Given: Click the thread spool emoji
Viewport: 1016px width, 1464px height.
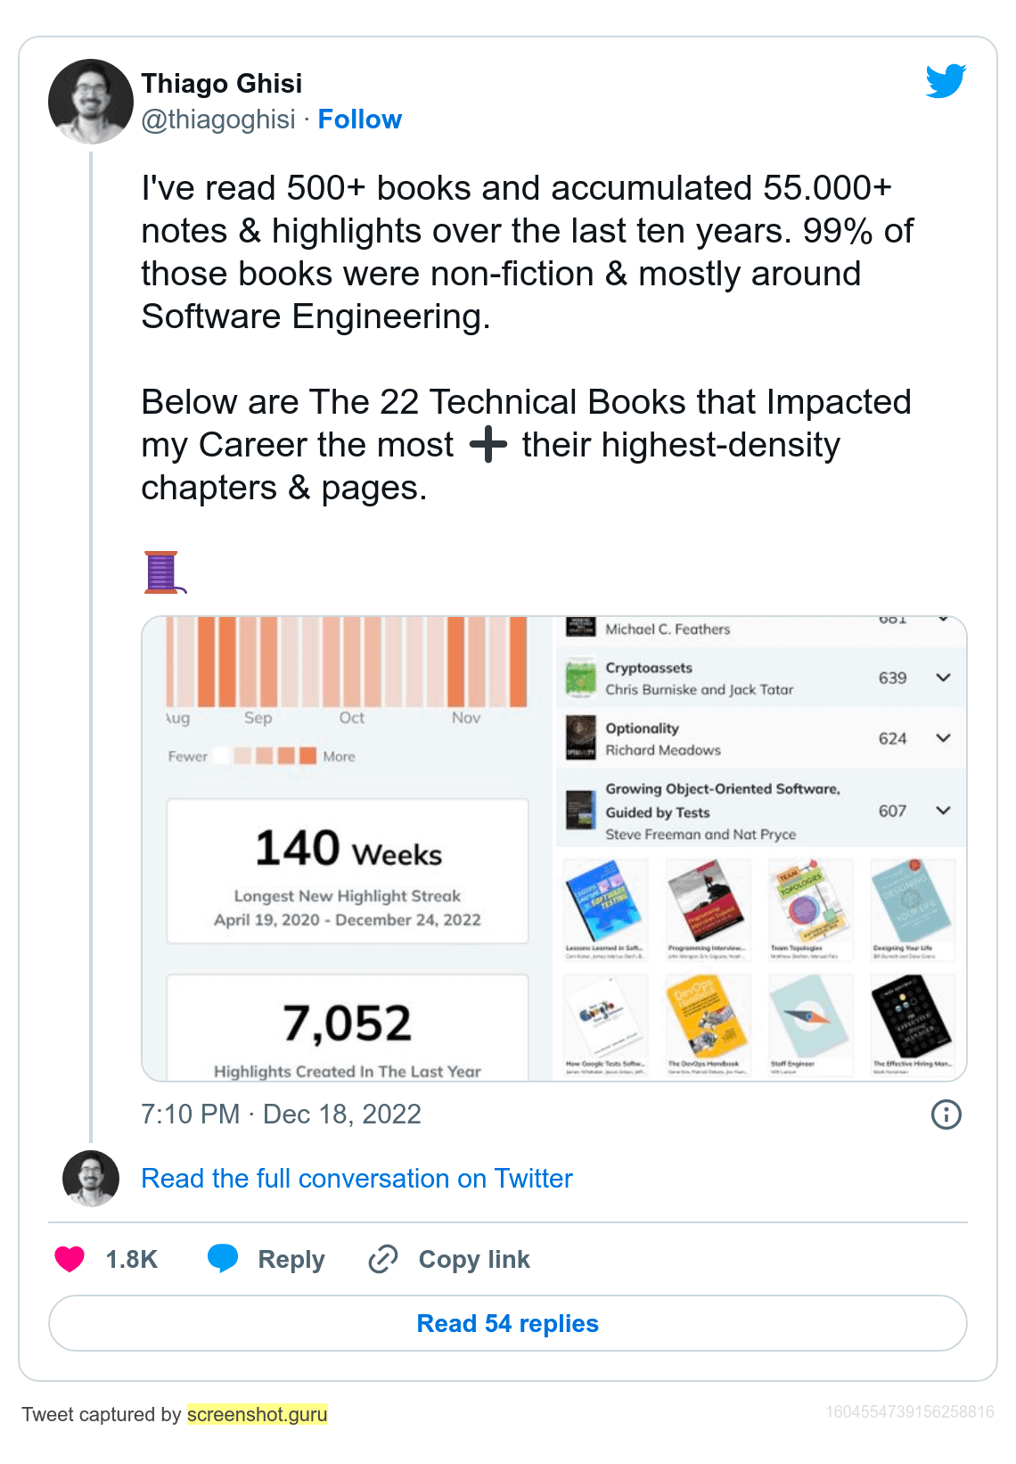Looking at the screenshot, I should pos(163,572).
